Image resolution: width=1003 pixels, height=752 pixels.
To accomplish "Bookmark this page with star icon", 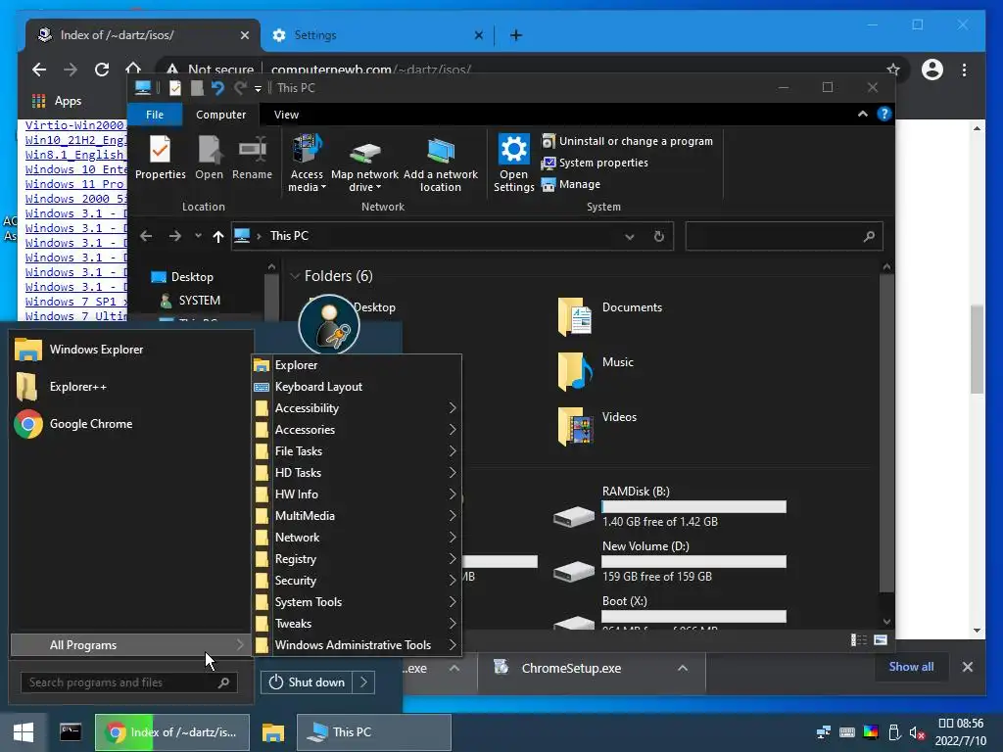I will pyautogui.click(x=893, y=70).
